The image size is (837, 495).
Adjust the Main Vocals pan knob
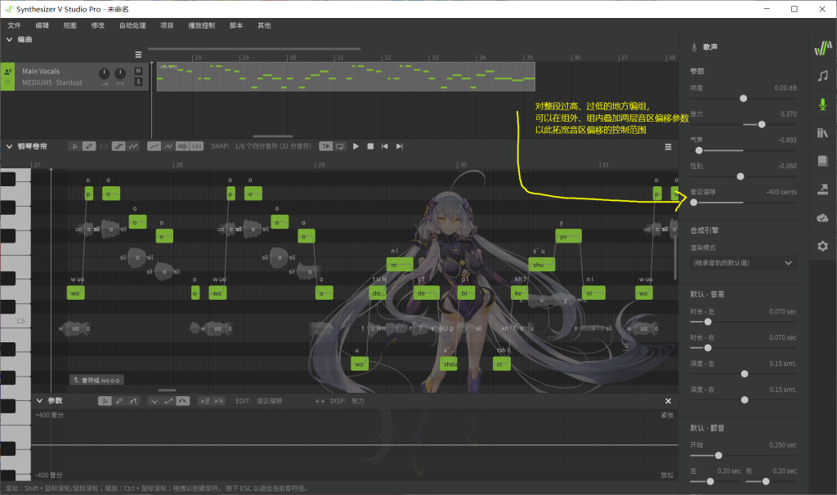(120, 73)
